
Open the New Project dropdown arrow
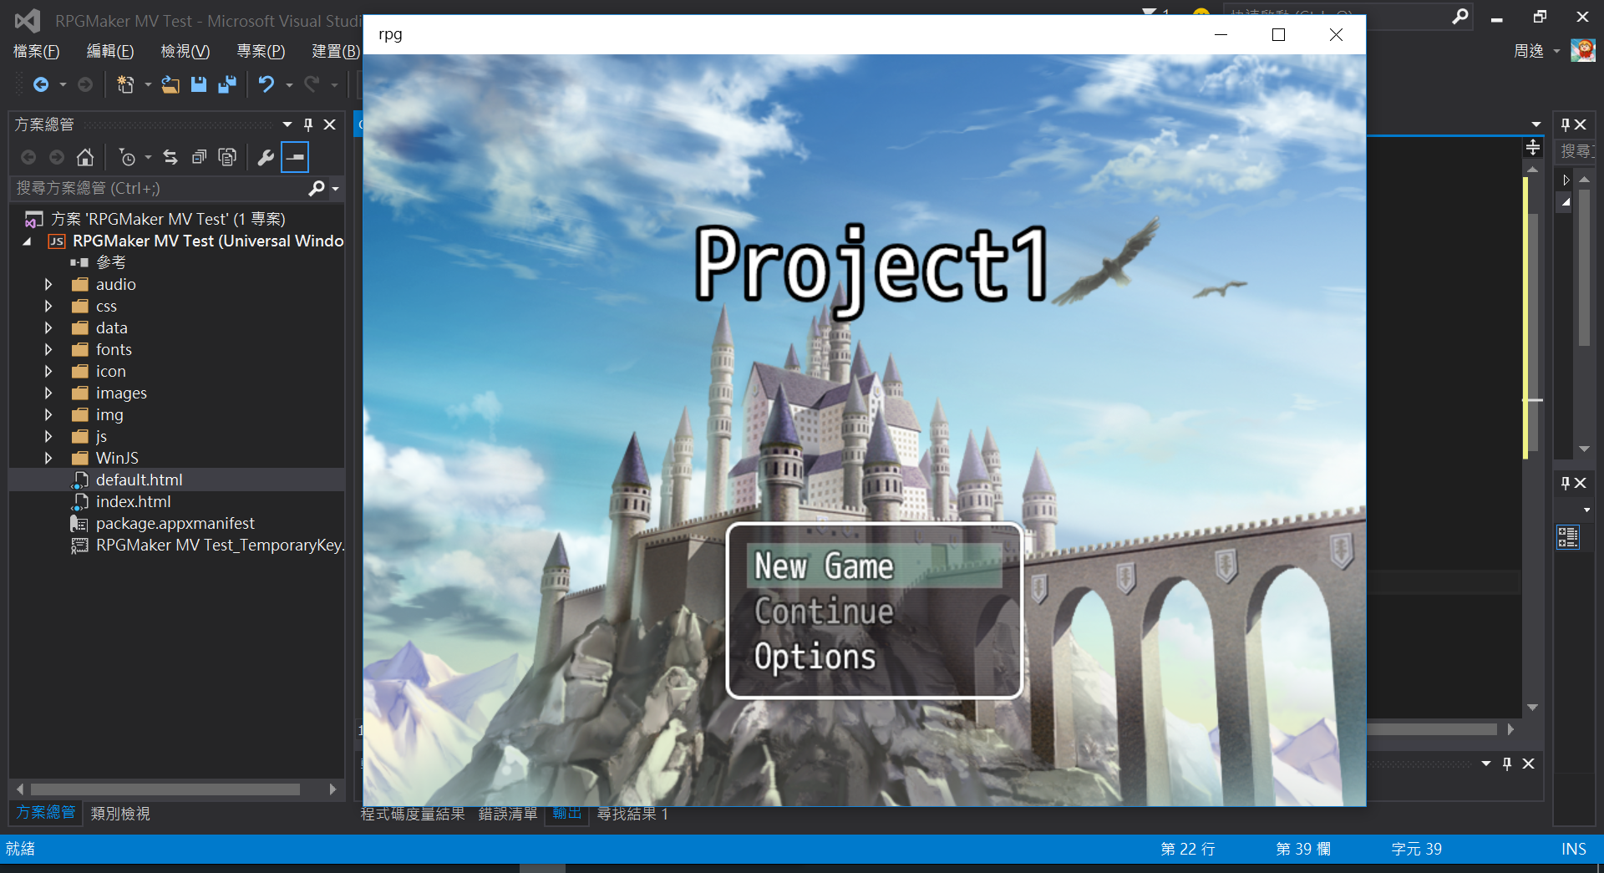click(148, 84)
